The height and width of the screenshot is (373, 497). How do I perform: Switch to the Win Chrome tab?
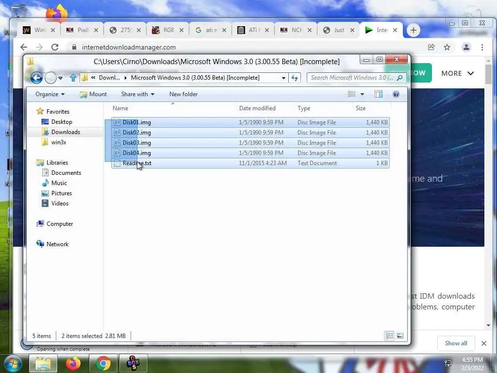[39, 30]
